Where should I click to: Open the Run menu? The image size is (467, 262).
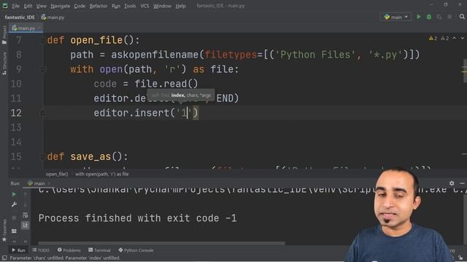click(116, 6)
